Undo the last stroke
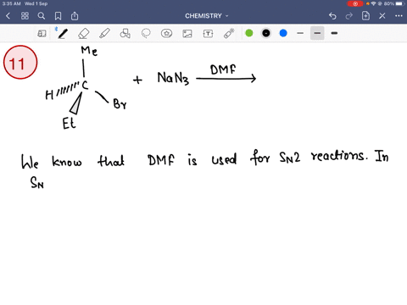Screen dimensions: 407x305 [332, 16]
